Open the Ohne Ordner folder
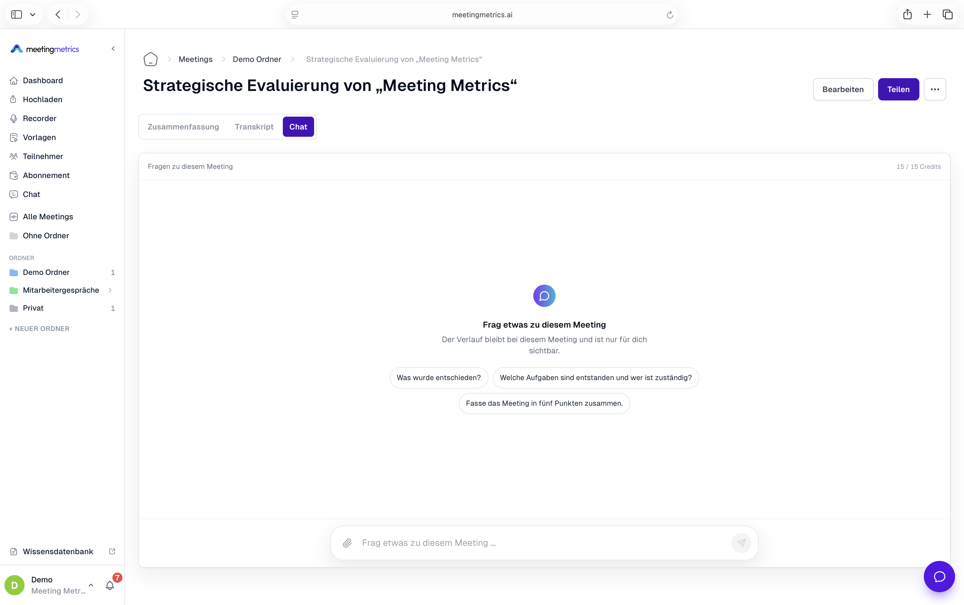Screen dimensions: 964x605 click(x=62, y=236)
